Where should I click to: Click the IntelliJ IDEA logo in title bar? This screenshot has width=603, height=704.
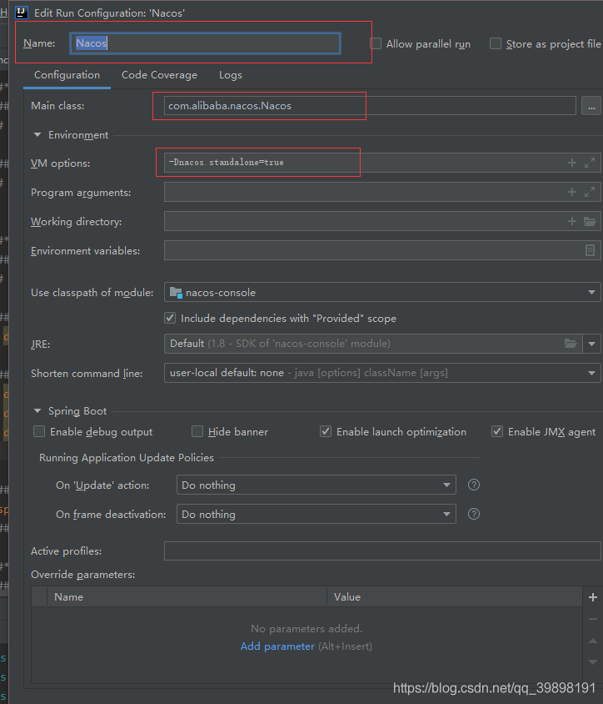coord(22,13)
